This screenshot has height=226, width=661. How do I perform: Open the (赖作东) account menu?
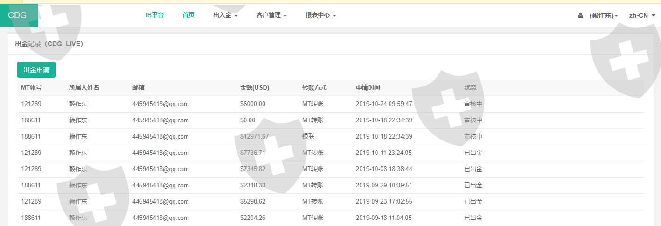click(604, 15)
